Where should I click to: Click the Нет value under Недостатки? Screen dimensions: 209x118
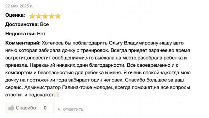(x=41, y=34)
